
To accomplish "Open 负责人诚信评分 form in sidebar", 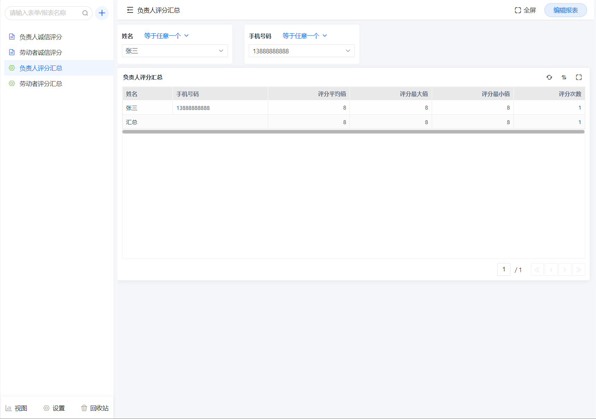I will [x=41, y=37].
